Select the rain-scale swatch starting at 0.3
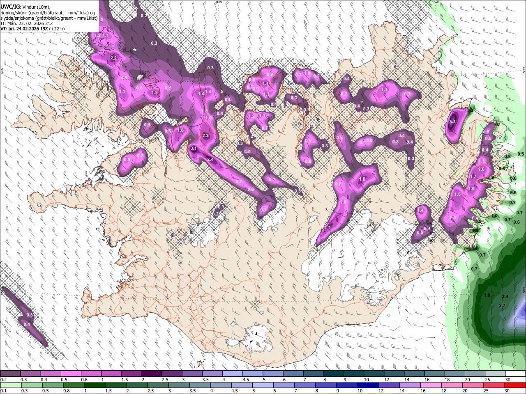This screenshot has width=526, height=394. 32,385
